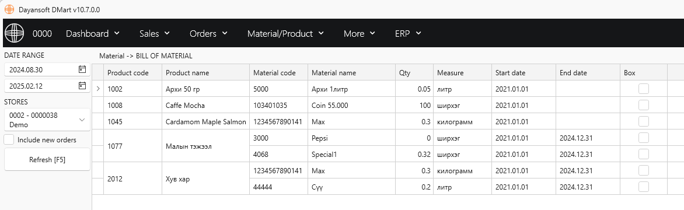684x210 pixels.
Task: Click the Dayansoft DMart title bar app icon
Action: click(9, 9)
